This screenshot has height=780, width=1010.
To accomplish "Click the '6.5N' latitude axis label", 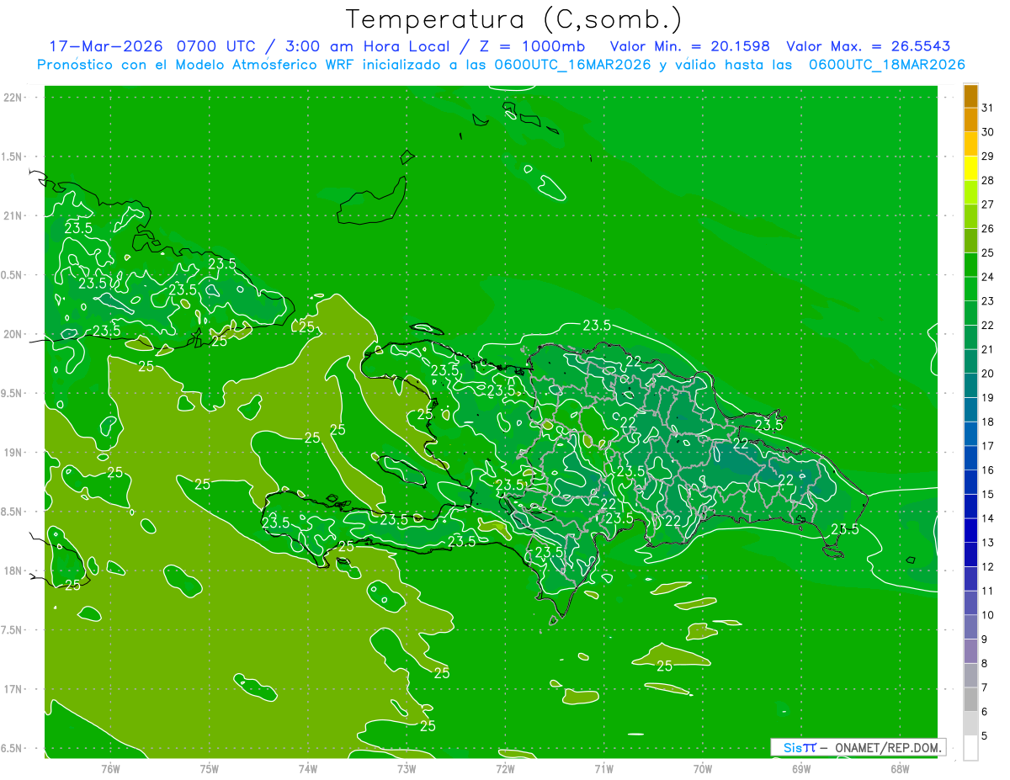I will [13, 748].
